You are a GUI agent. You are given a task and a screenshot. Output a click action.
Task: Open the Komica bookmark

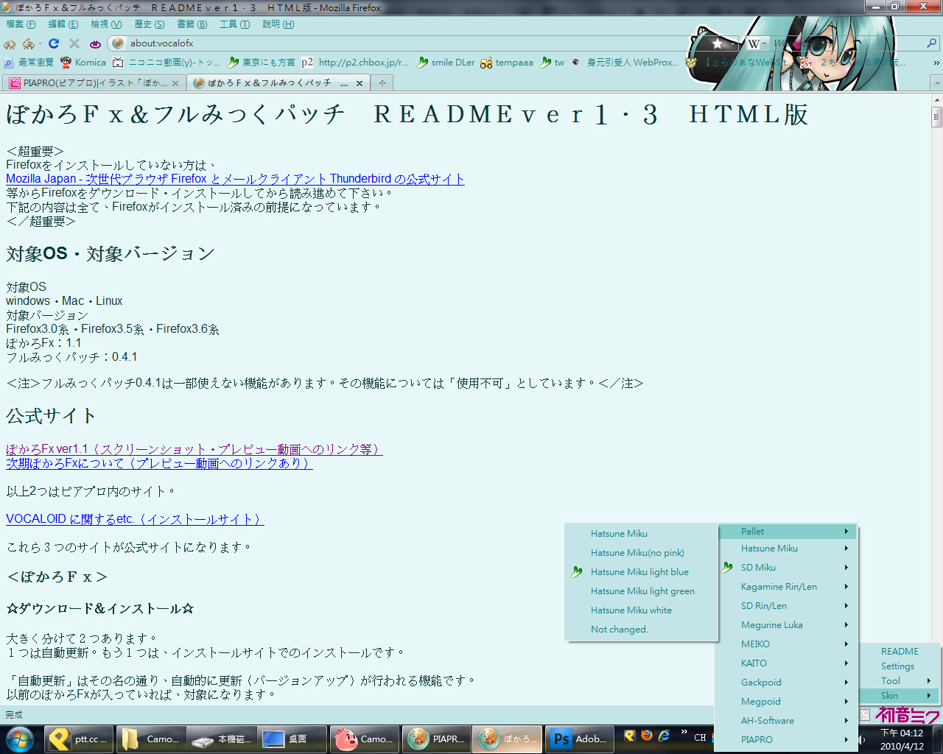click(83, 63)
